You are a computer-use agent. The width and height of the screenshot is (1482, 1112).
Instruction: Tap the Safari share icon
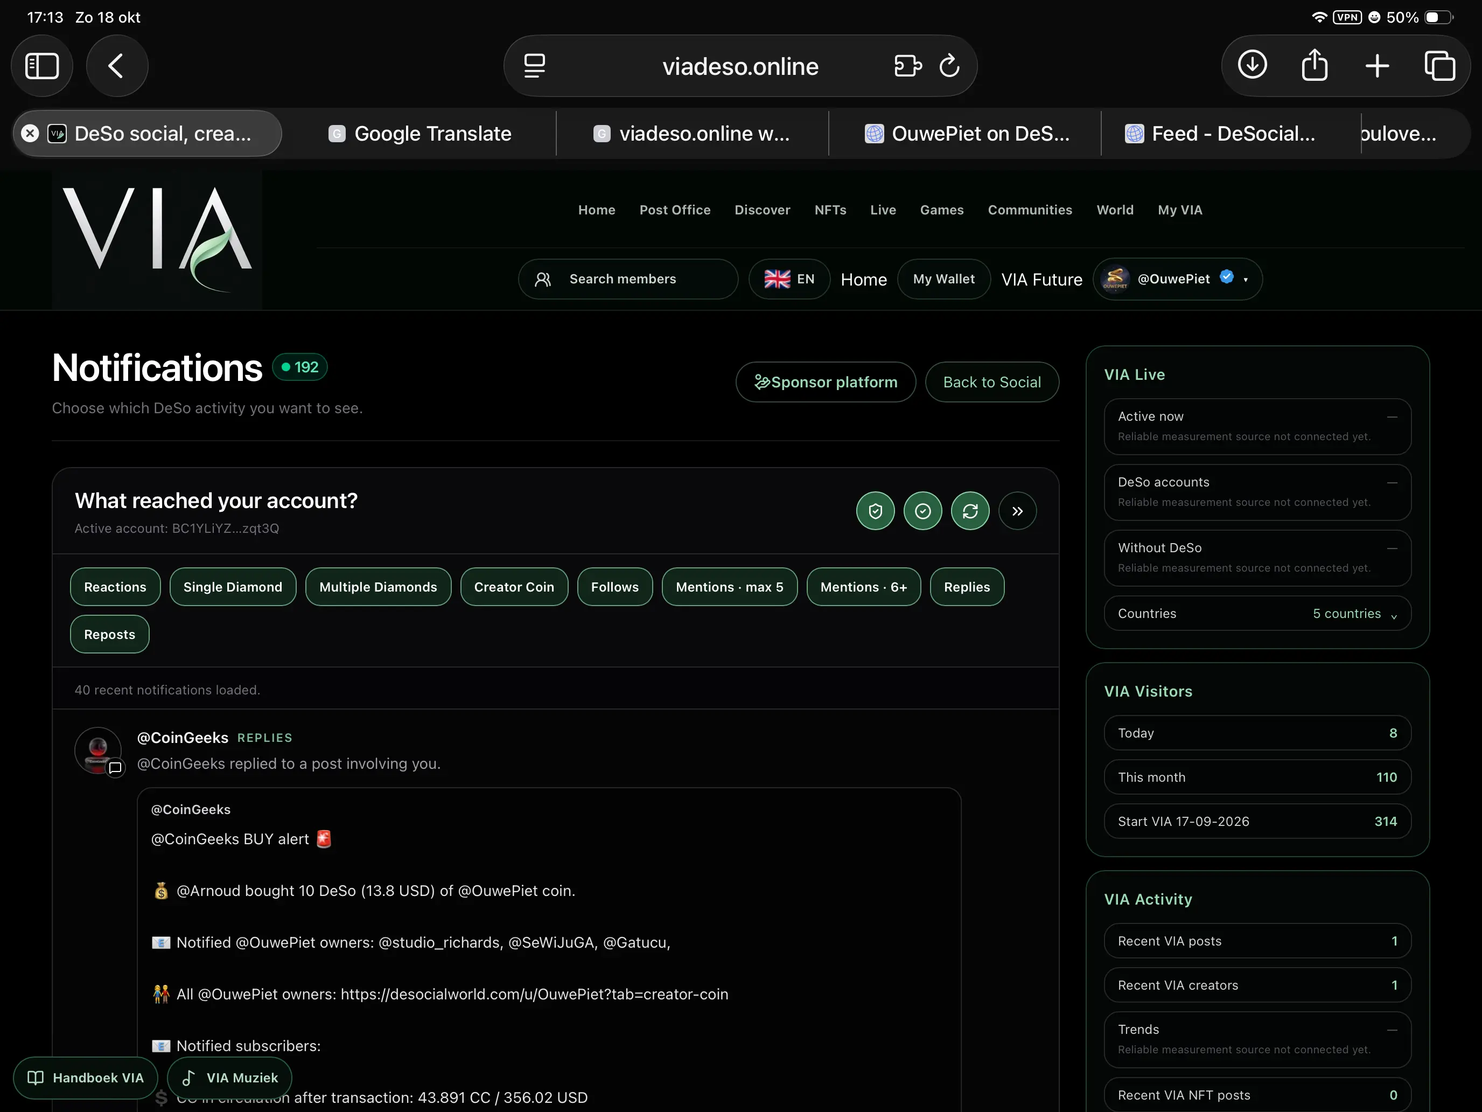coord(1314,66)
